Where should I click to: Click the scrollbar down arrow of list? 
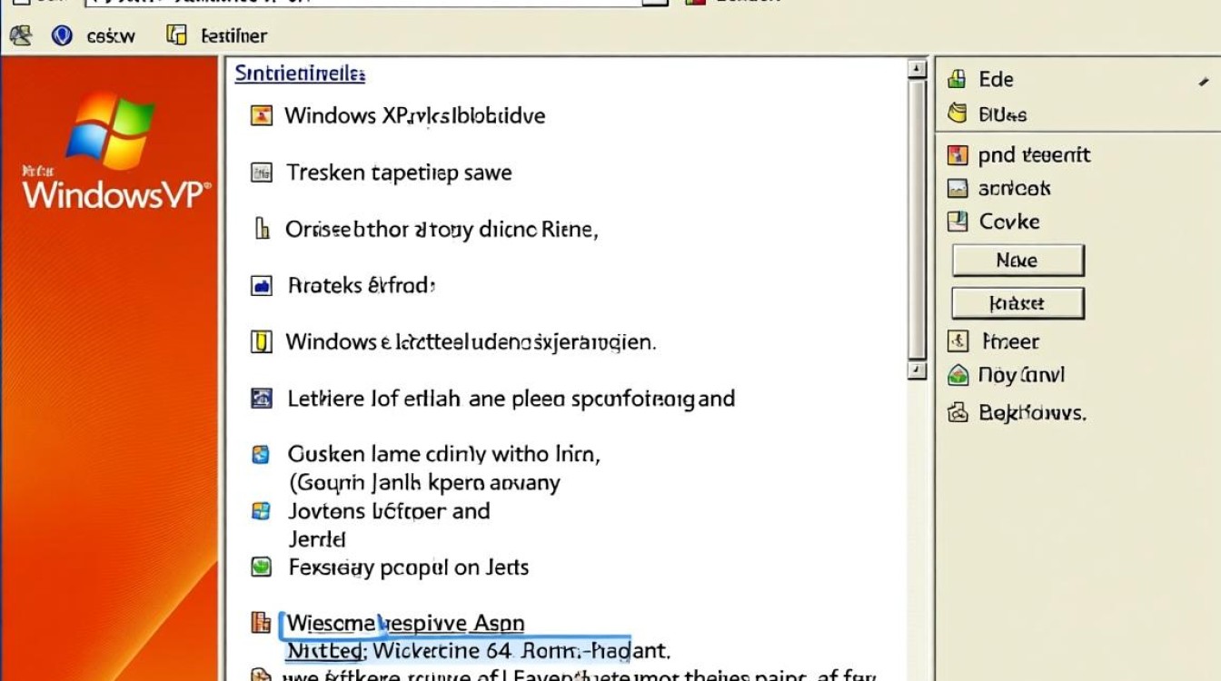(x=918, y=370)
